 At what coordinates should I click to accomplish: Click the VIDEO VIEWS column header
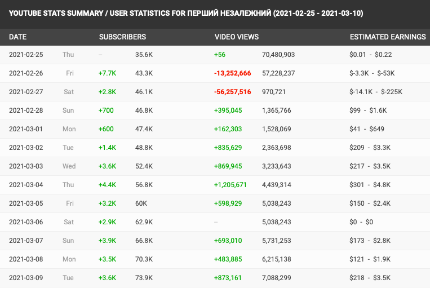(x=237, y=37)
